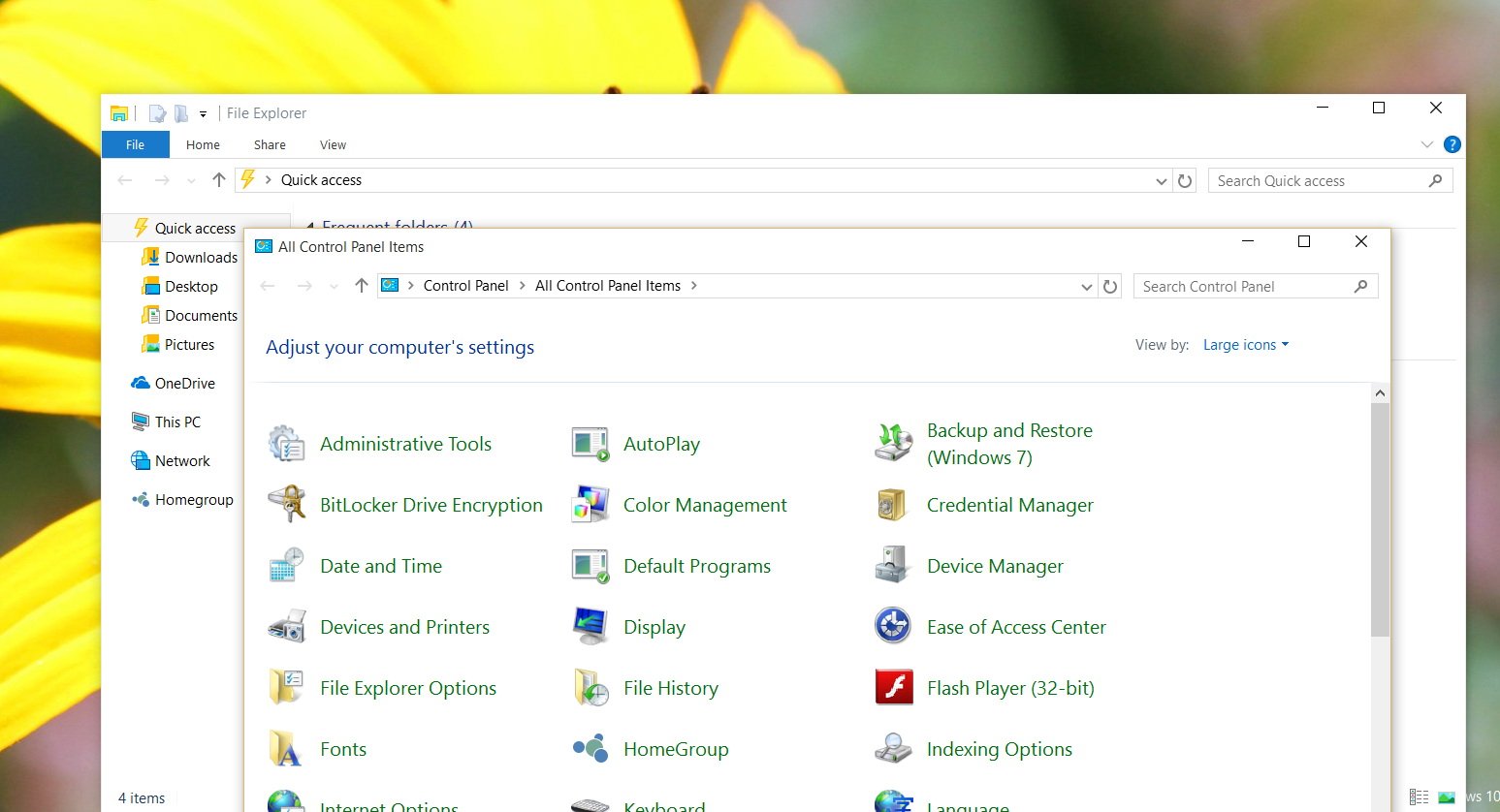This screenshot has width=1500, height=812.
Task: Open the Devices and Printers icon
Action: 286,627
